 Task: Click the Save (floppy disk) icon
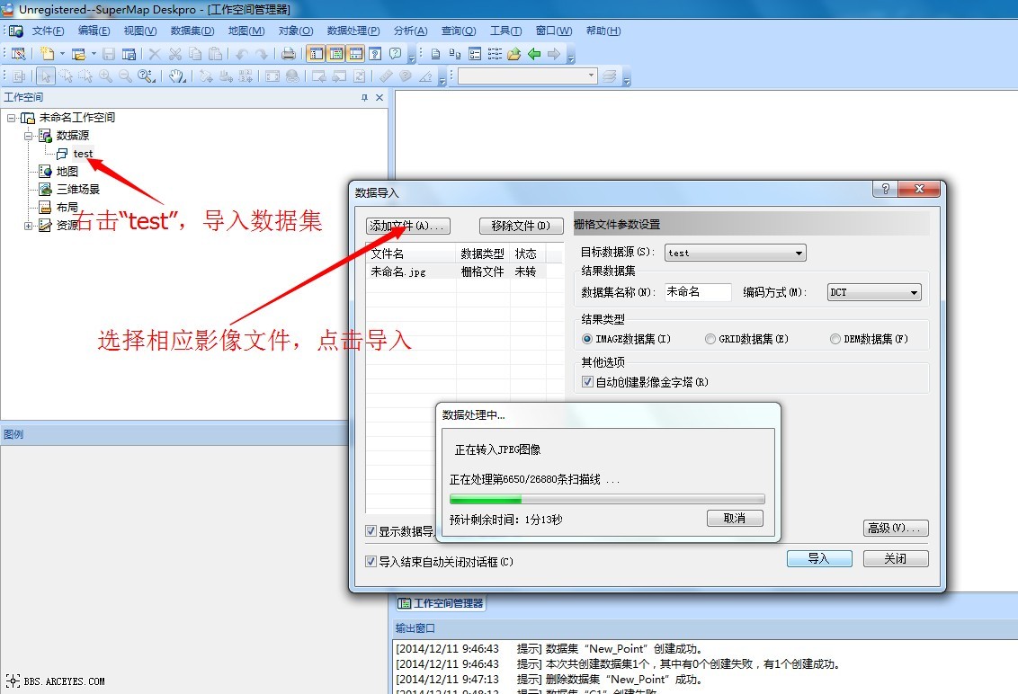[x=109, y=54]
